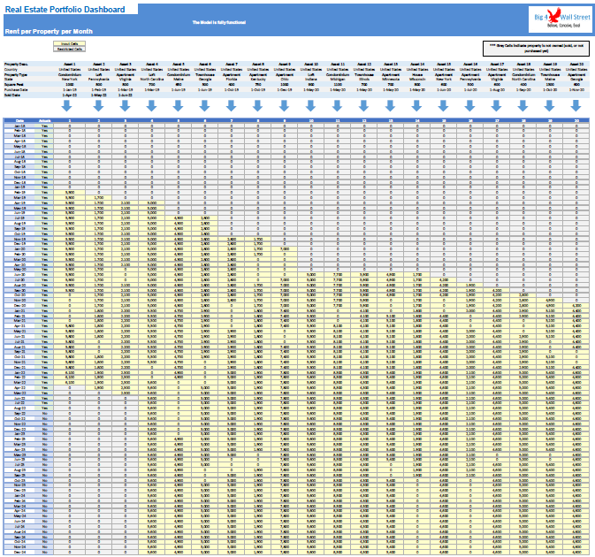
Task: Select the Actuals column header
Action: point(44,120)
